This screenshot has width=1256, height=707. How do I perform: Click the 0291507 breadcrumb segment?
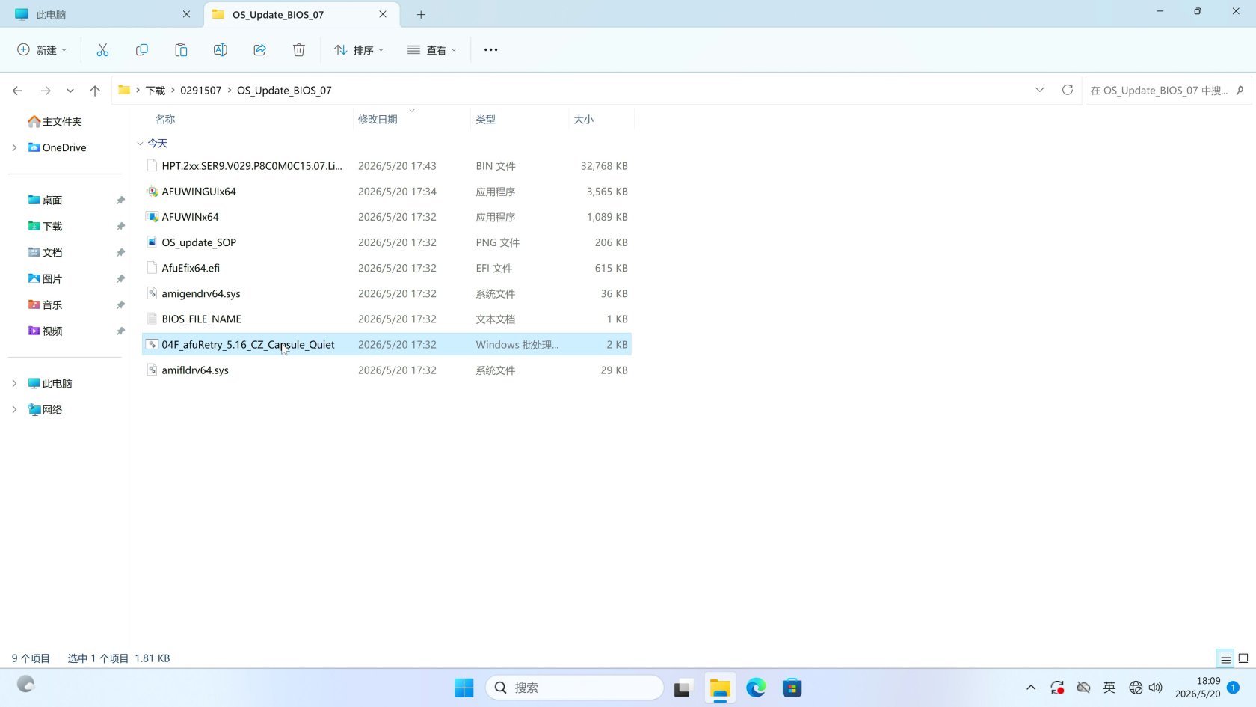201,90
